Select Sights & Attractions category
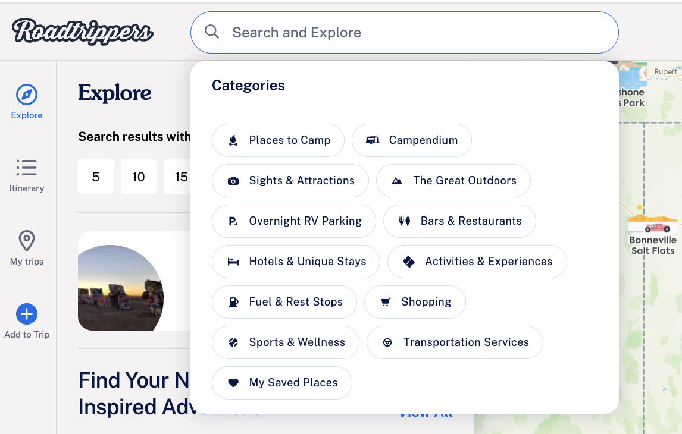Viewport: 682px width, 434px height. coord(290,181)
